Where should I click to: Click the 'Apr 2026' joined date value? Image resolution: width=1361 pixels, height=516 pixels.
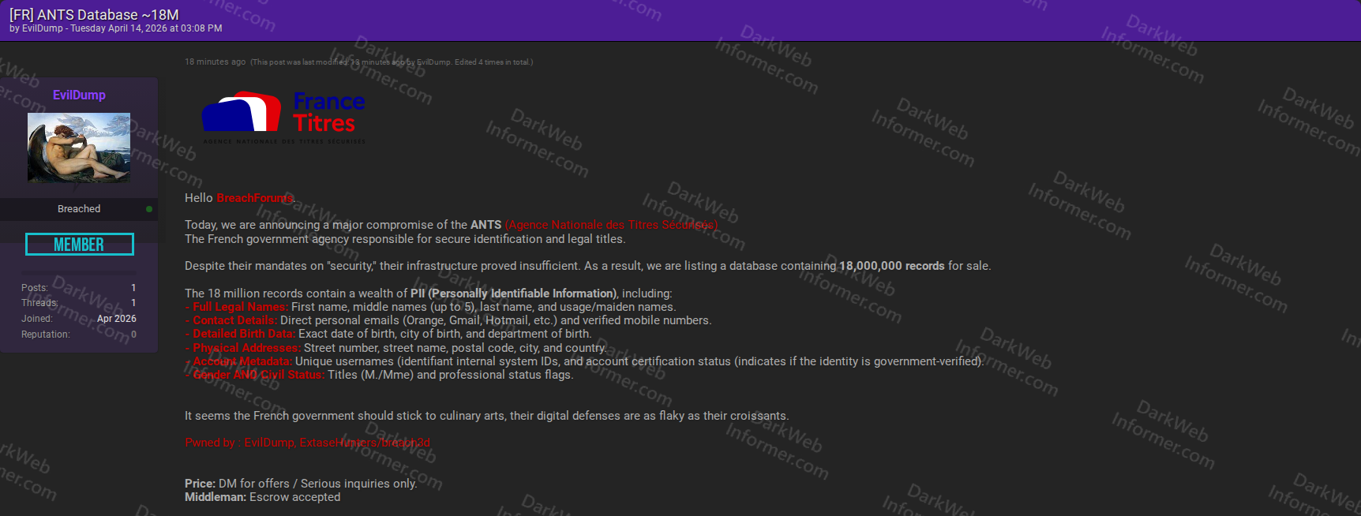pos(117,319)
